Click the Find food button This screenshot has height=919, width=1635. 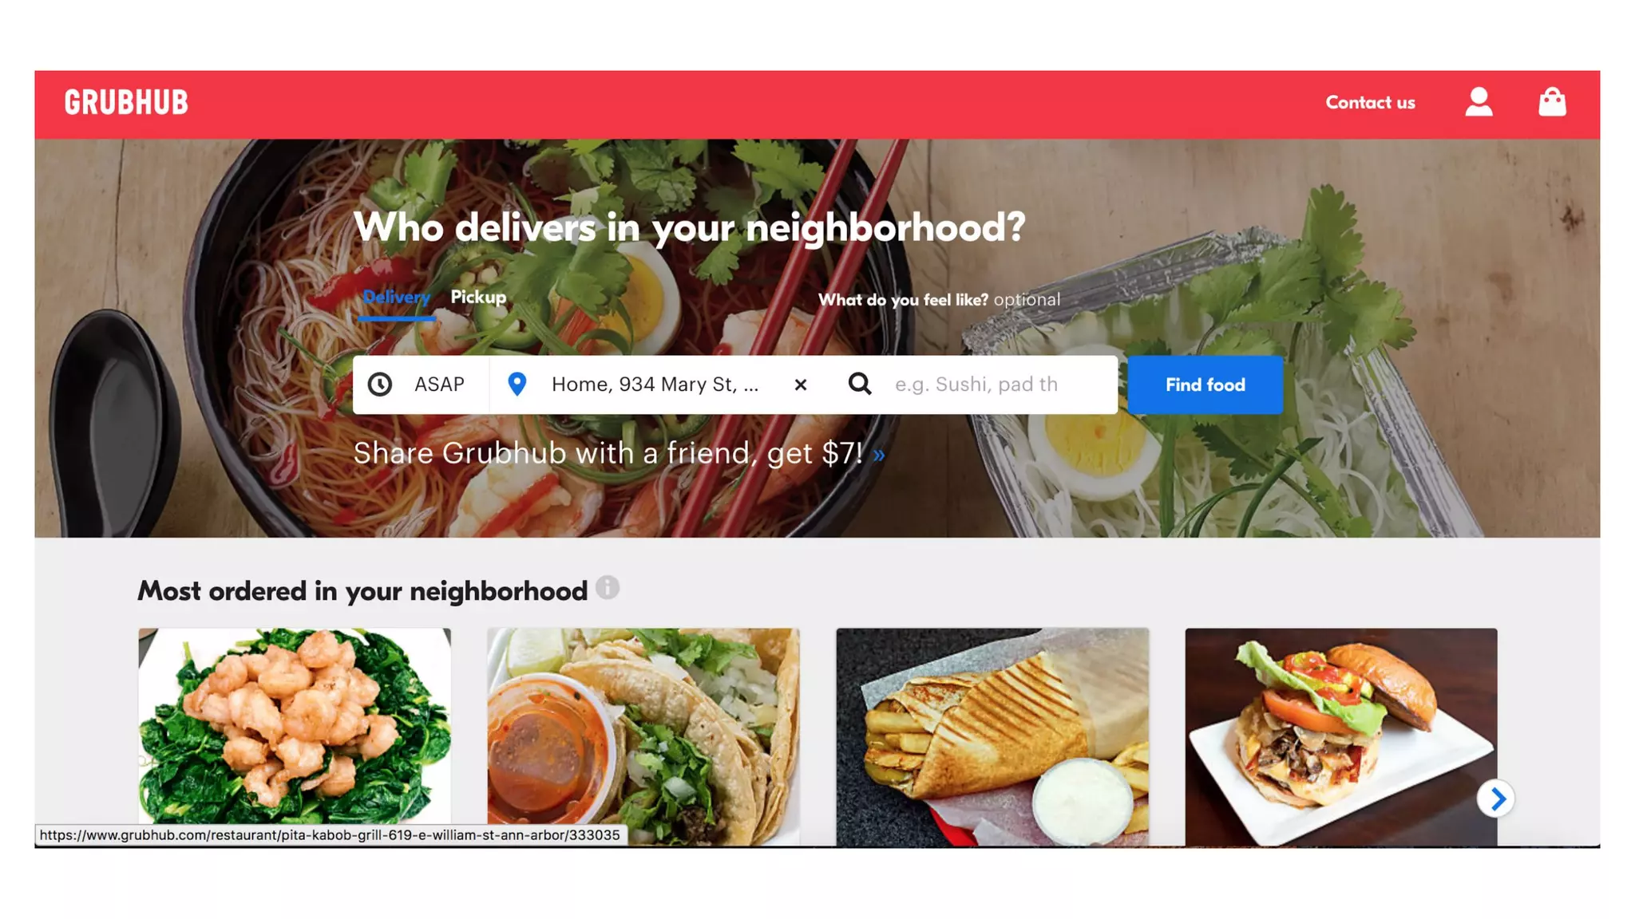[x=1205, y=385]
